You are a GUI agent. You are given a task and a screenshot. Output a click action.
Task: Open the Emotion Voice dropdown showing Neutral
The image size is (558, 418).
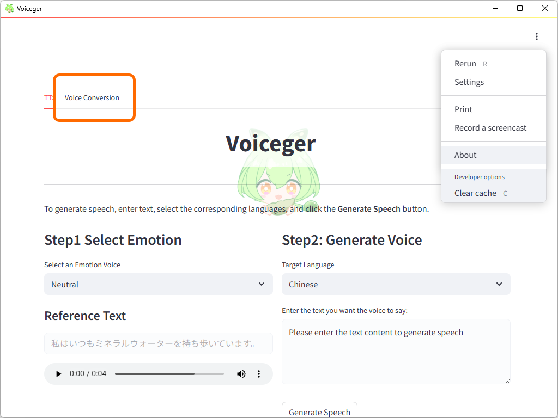coord(158,284)
